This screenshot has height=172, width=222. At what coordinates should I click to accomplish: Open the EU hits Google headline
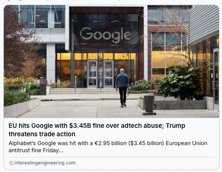coord(97,130)
